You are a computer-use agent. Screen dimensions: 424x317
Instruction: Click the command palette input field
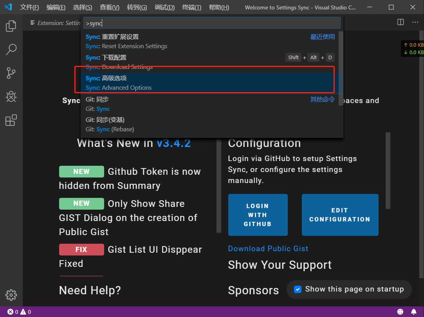[212, 23]
